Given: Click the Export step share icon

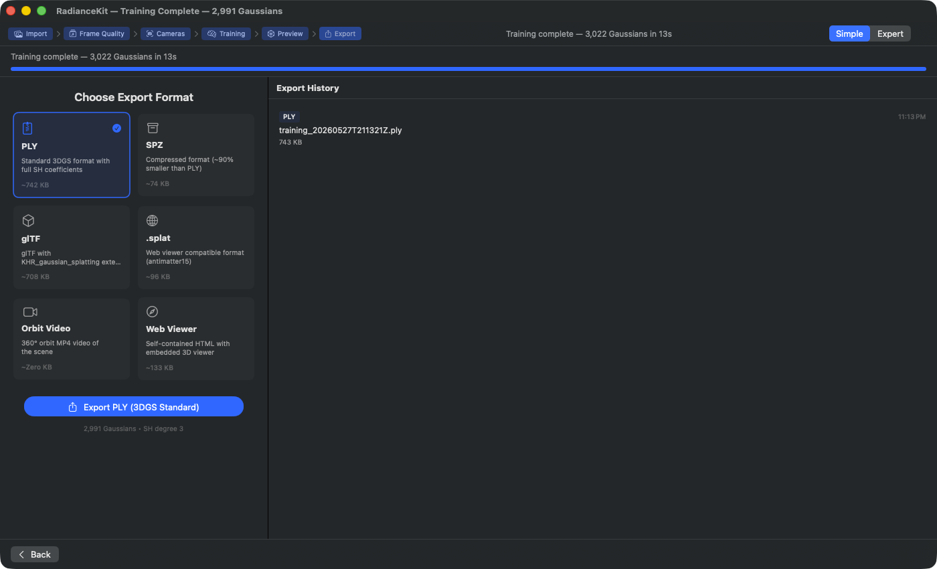Looking at the screenshot, I should 329,33.
